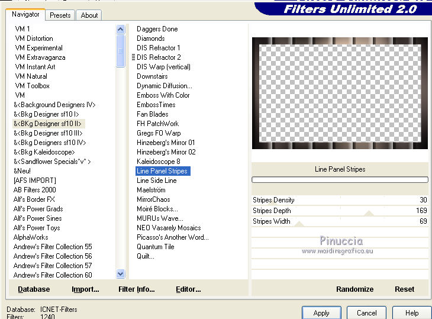Select Alf's Power Grads category
432x319 pixels.
(38, 209)
